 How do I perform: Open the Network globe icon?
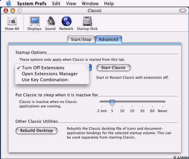tap(67, 21)
